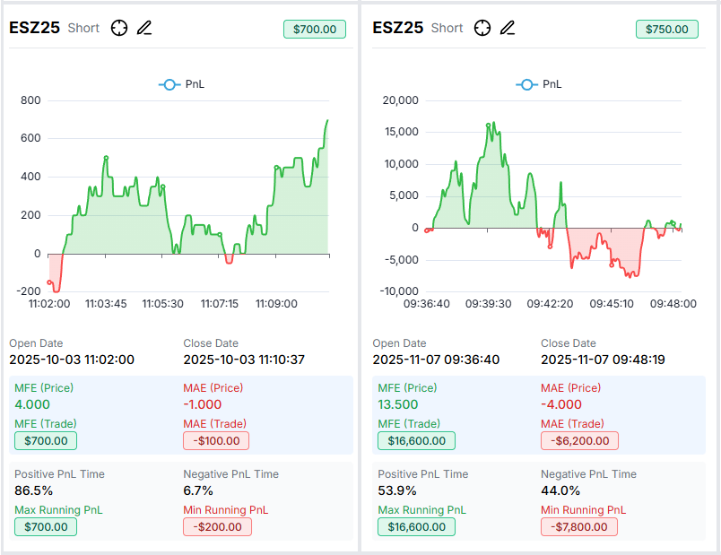Screen dimensions: 721x555
Task: Click the 11:05:30 time label on left chart axis
Action: tap(162, 304)
